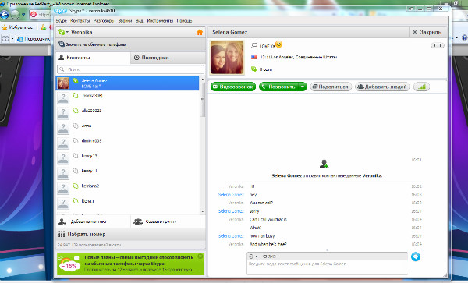The width and height of the screenshot is (468, 283).
Task: Click the Поделиться share button
Action: pyautogui.click(x=331, y=87)
